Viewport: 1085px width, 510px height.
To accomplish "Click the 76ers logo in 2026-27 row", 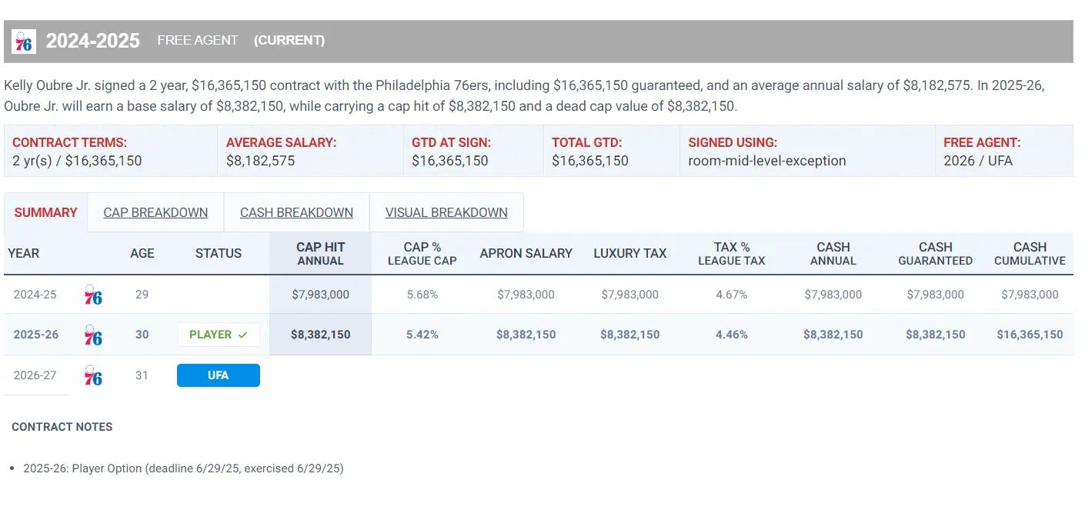I will pos(93,375).
